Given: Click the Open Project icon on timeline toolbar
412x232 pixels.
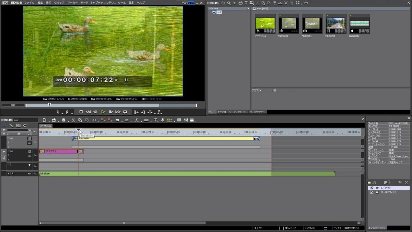Looking at the screenshot, I should coord(54,120).
